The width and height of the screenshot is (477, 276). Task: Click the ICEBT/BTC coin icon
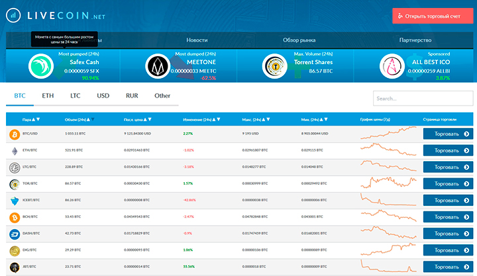(x=15, y=201)
